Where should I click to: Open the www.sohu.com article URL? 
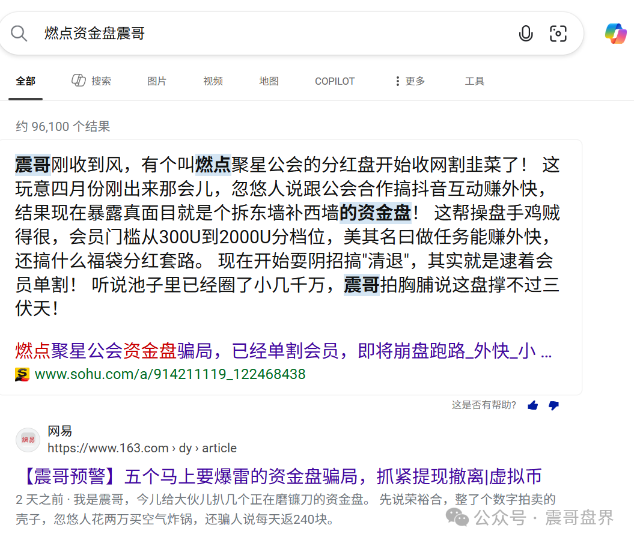169,374
